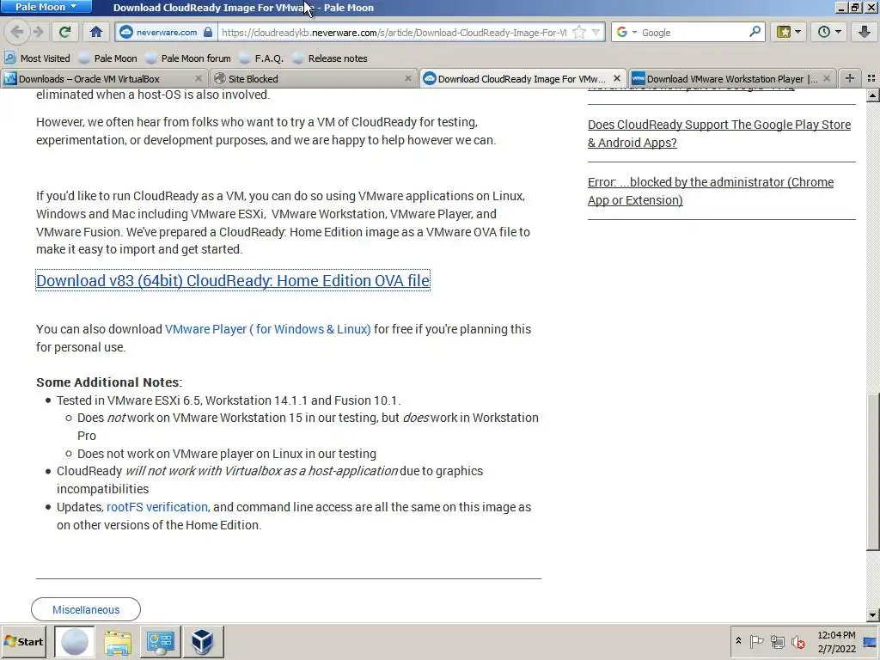Open the F.A.Q. bookmark

(261, 58)
